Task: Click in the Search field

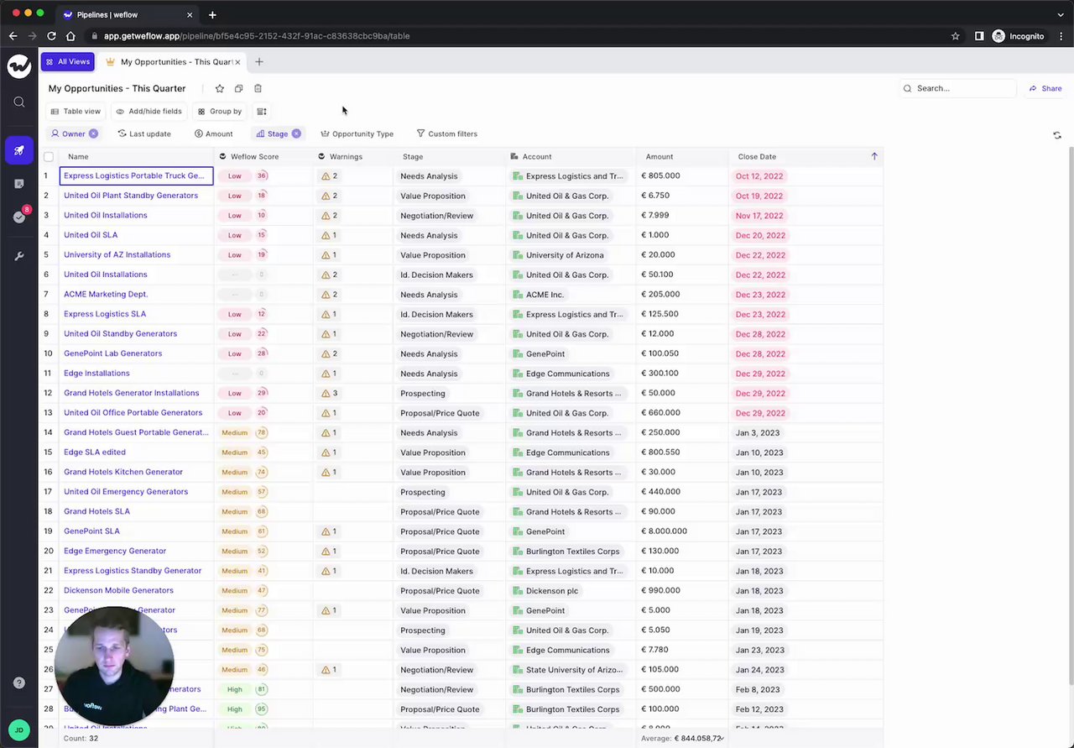Action: [x=958, y=88]
